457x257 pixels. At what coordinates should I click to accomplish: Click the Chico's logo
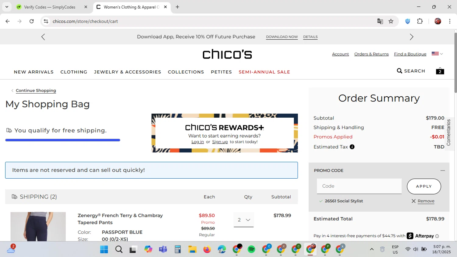tap(227, 54)
